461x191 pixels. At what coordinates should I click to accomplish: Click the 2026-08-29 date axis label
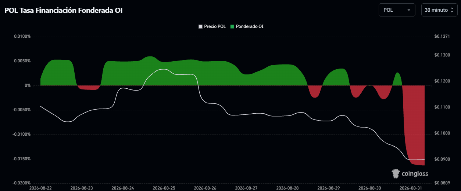(329, 188)
